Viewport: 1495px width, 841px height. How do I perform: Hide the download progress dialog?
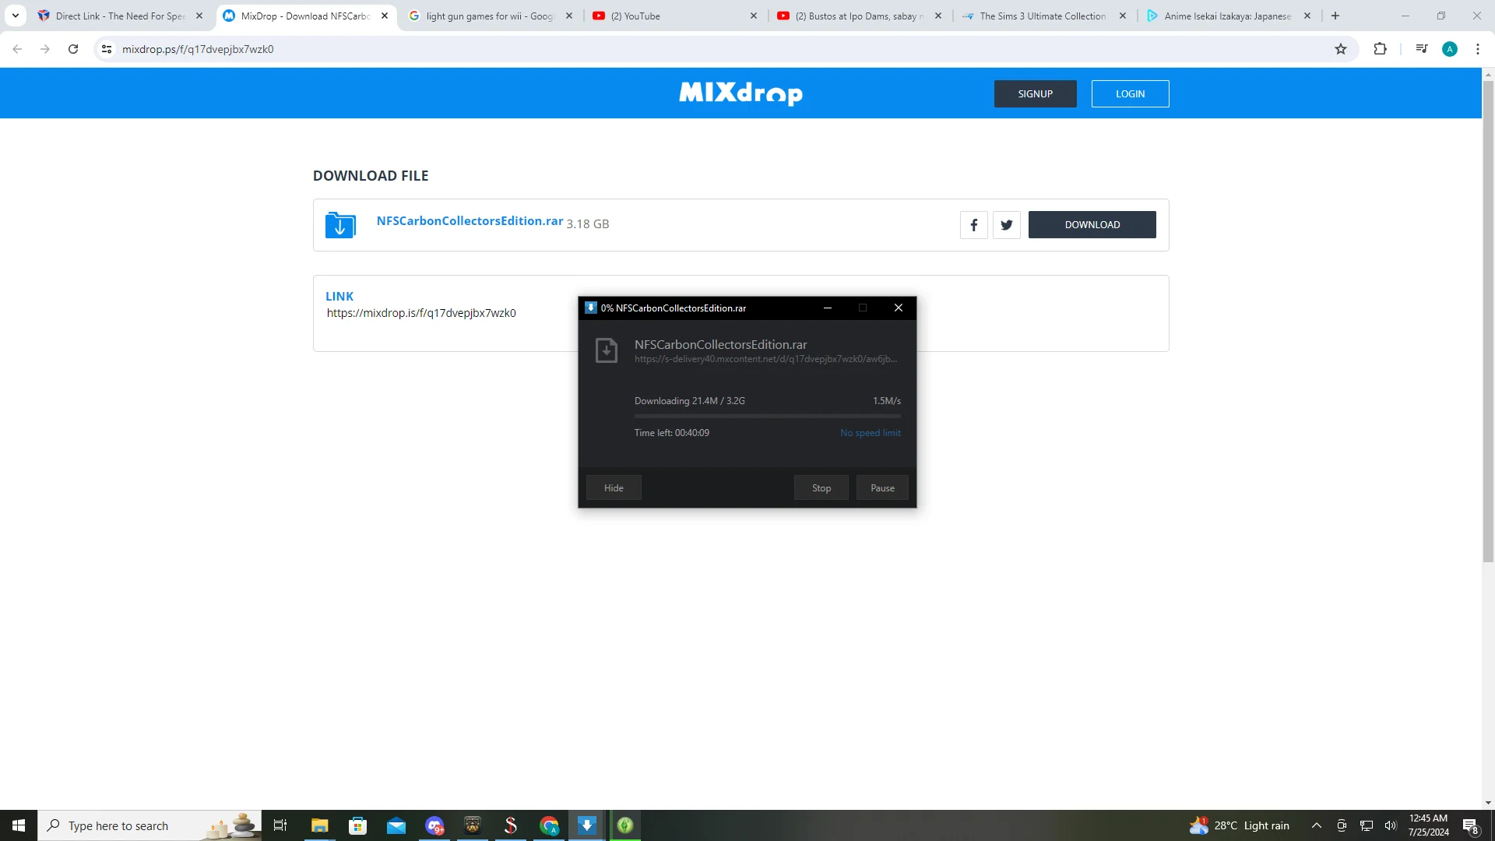tap(614, 488)
